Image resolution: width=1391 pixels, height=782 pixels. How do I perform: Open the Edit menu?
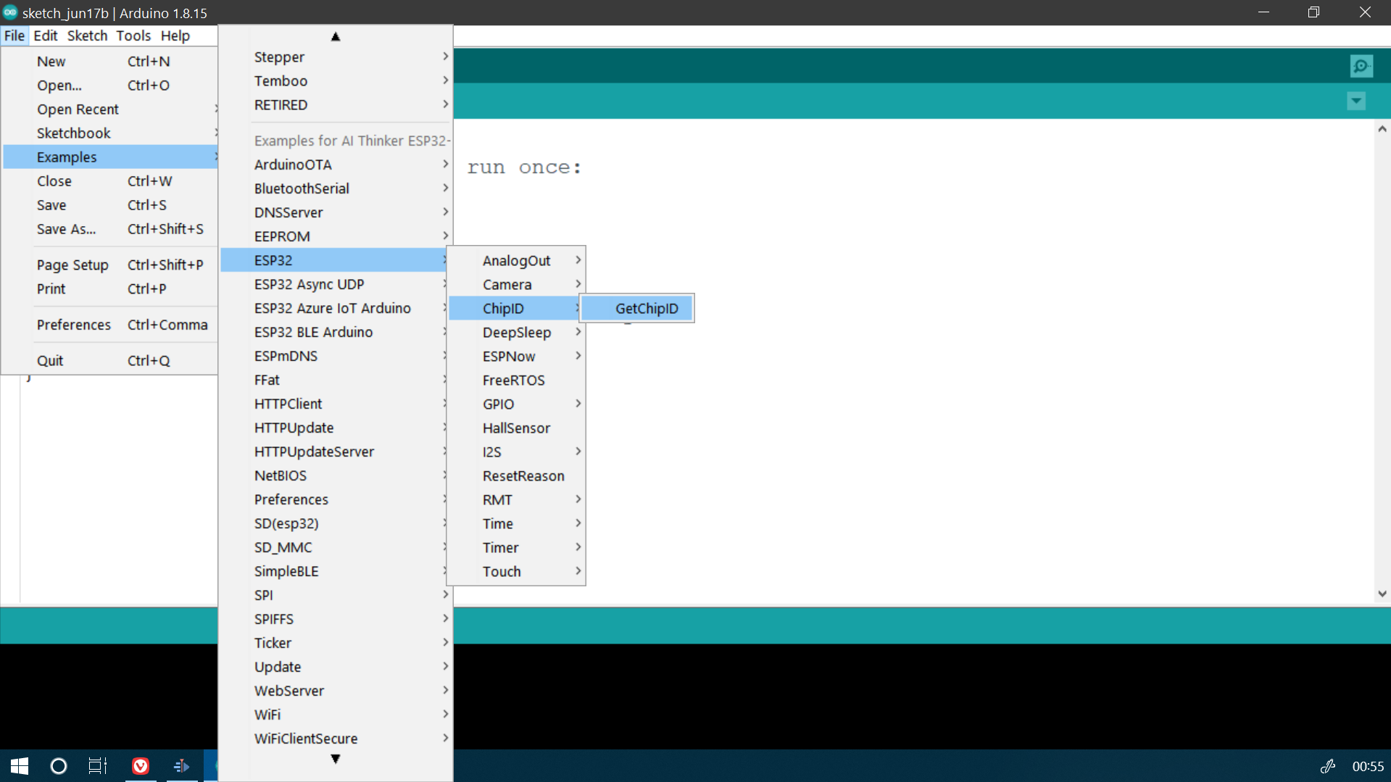(x=45, y=36)
